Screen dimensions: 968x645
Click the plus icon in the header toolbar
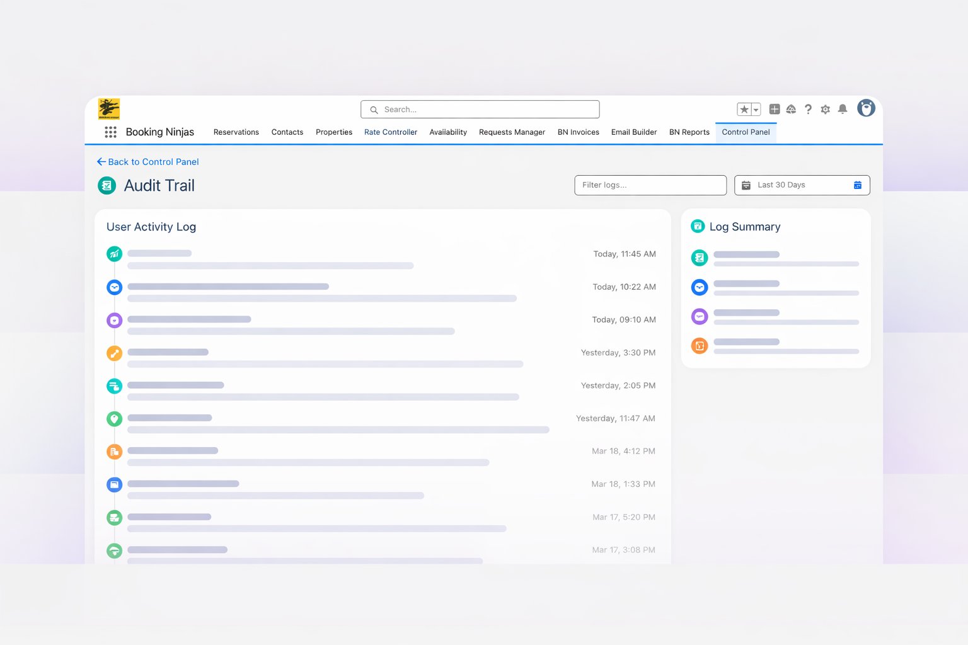point(775,109)
